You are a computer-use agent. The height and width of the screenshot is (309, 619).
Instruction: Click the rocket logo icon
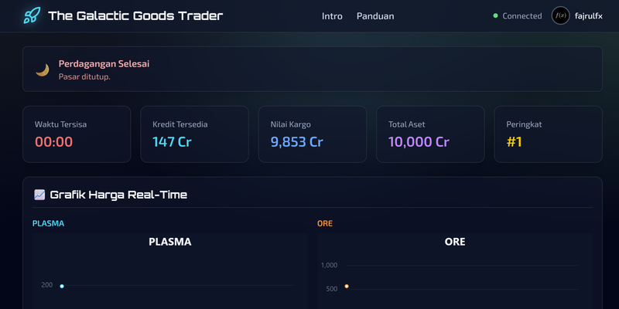(x=32, y=15)
